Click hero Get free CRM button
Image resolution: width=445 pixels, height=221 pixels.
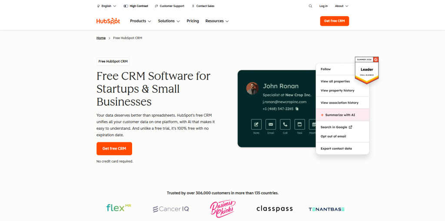[x=114, y=148]
